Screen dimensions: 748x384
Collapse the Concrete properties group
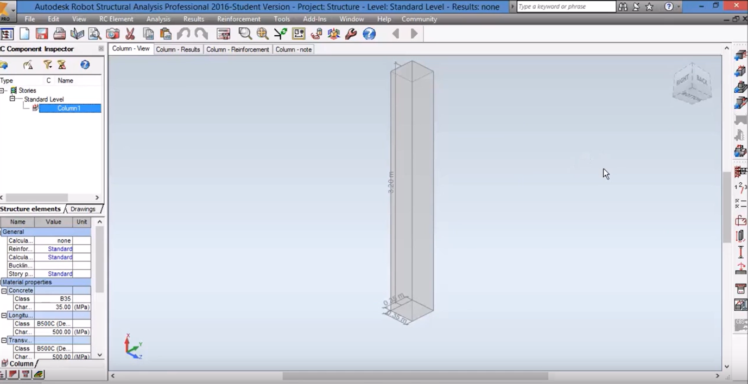pyautogui.click(x=4, y=291)
